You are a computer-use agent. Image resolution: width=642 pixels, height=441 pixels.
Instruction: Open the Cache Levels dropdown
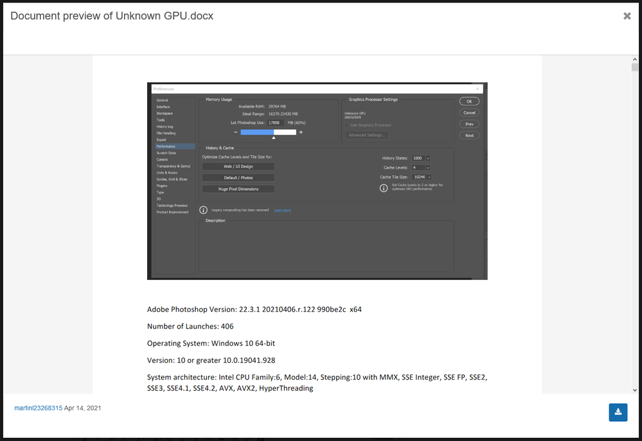click(x=427, y=168)
